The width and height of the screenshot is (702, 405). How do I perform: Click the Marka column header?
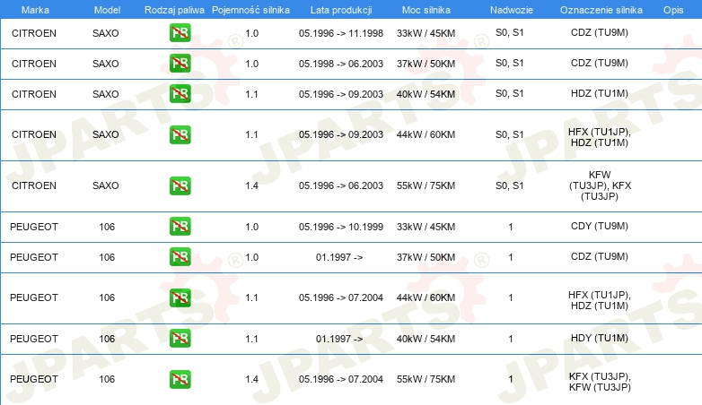tap(35, 10)
